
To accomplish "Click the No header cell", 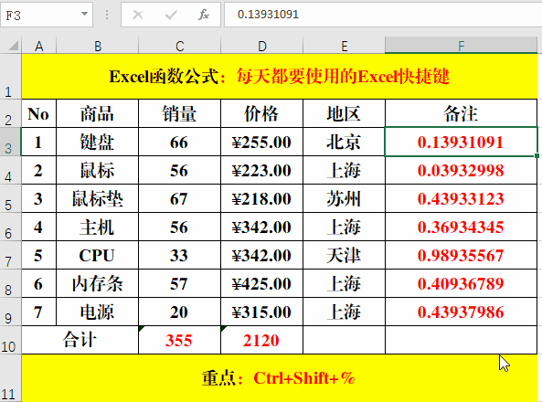I will (x=38, y=113).
